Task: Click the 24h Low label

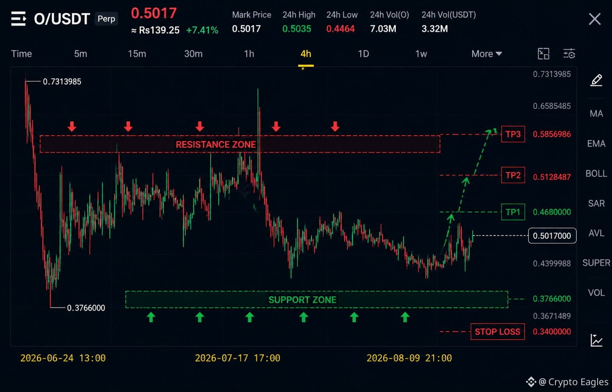Action: tap(342, 15)
